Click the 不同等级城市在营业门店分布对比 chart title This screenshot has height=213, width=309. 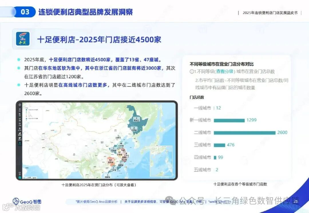pos(221,64)
